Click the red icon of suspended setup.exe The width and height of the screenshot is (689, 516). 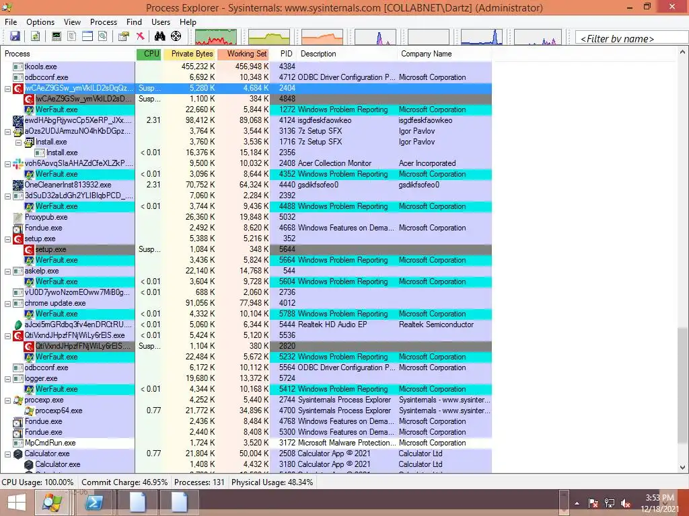click(29, 249)
